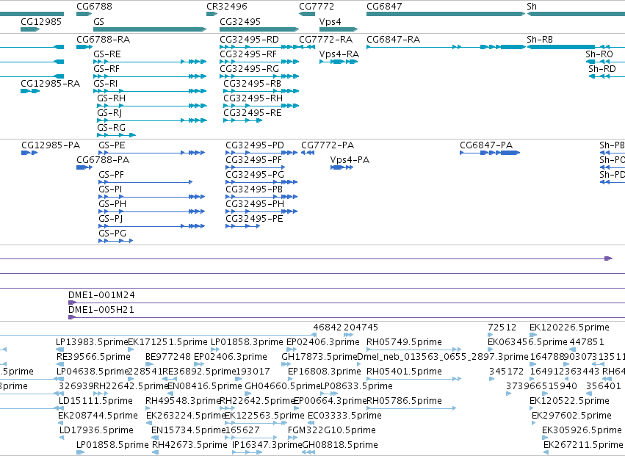This screenshot has height=456, width=625.
Task: Click the CG6847 gene label
Action: [384, 7]
